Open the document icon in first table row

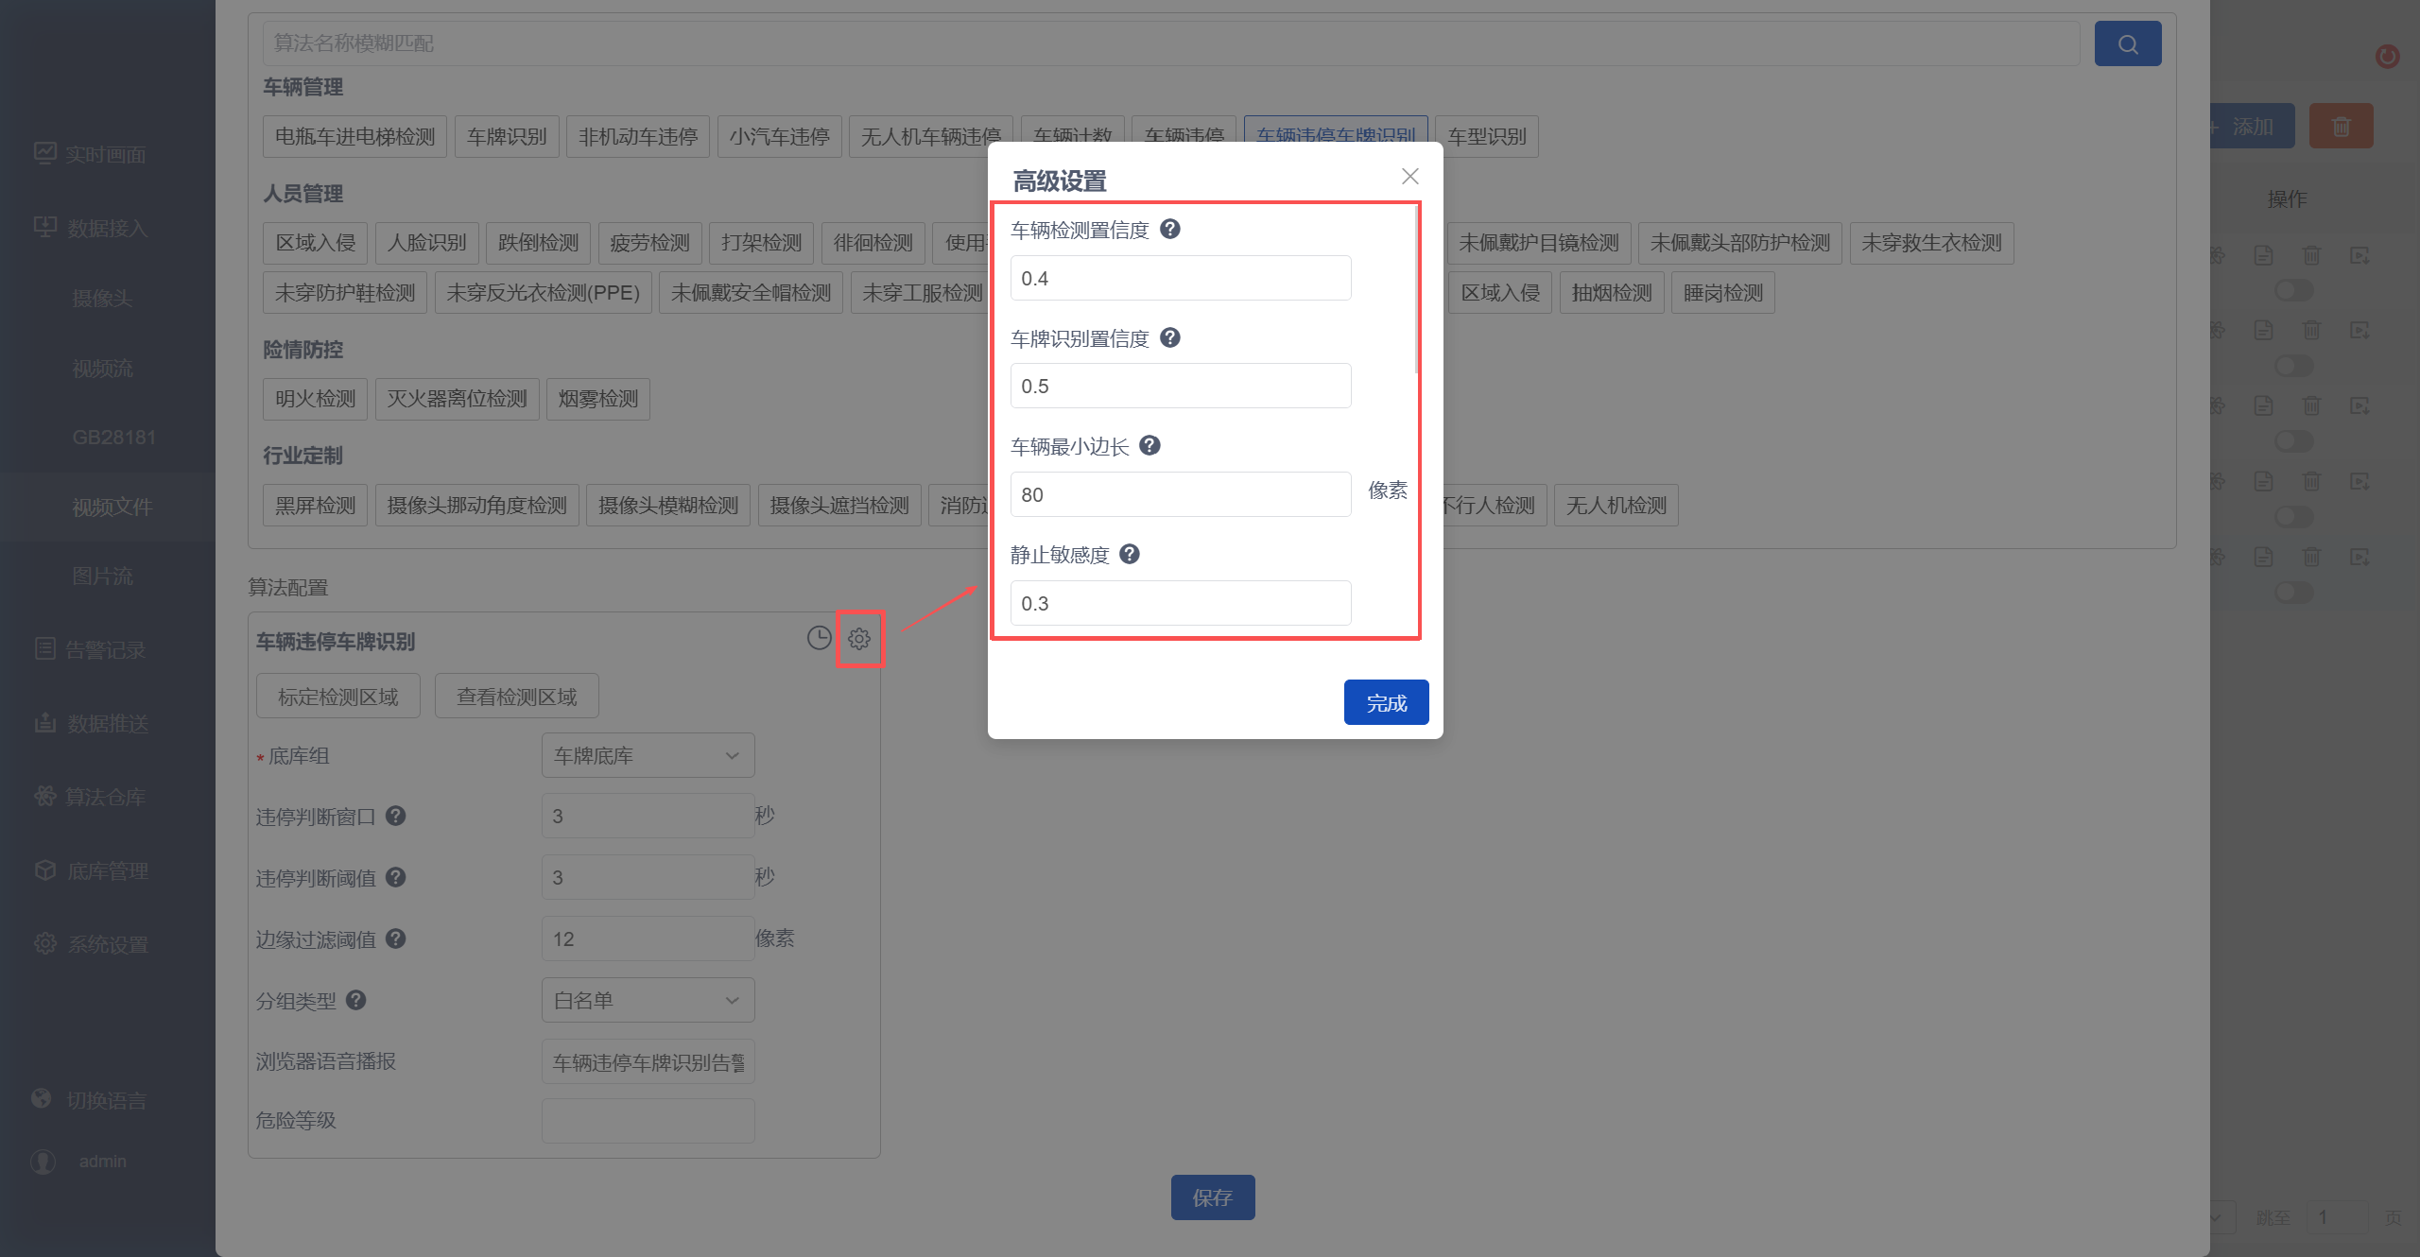point(2263,255)
